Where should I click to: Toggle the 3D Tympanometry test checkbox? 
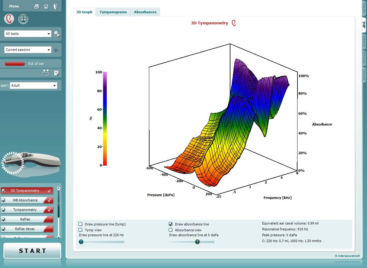(3, 191)
